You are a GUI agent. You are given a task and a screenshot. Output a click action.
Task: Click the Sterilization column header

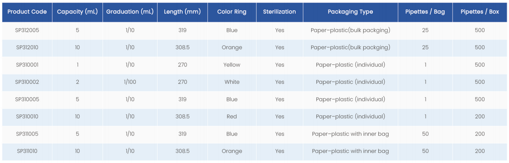(x=279, y=12)
